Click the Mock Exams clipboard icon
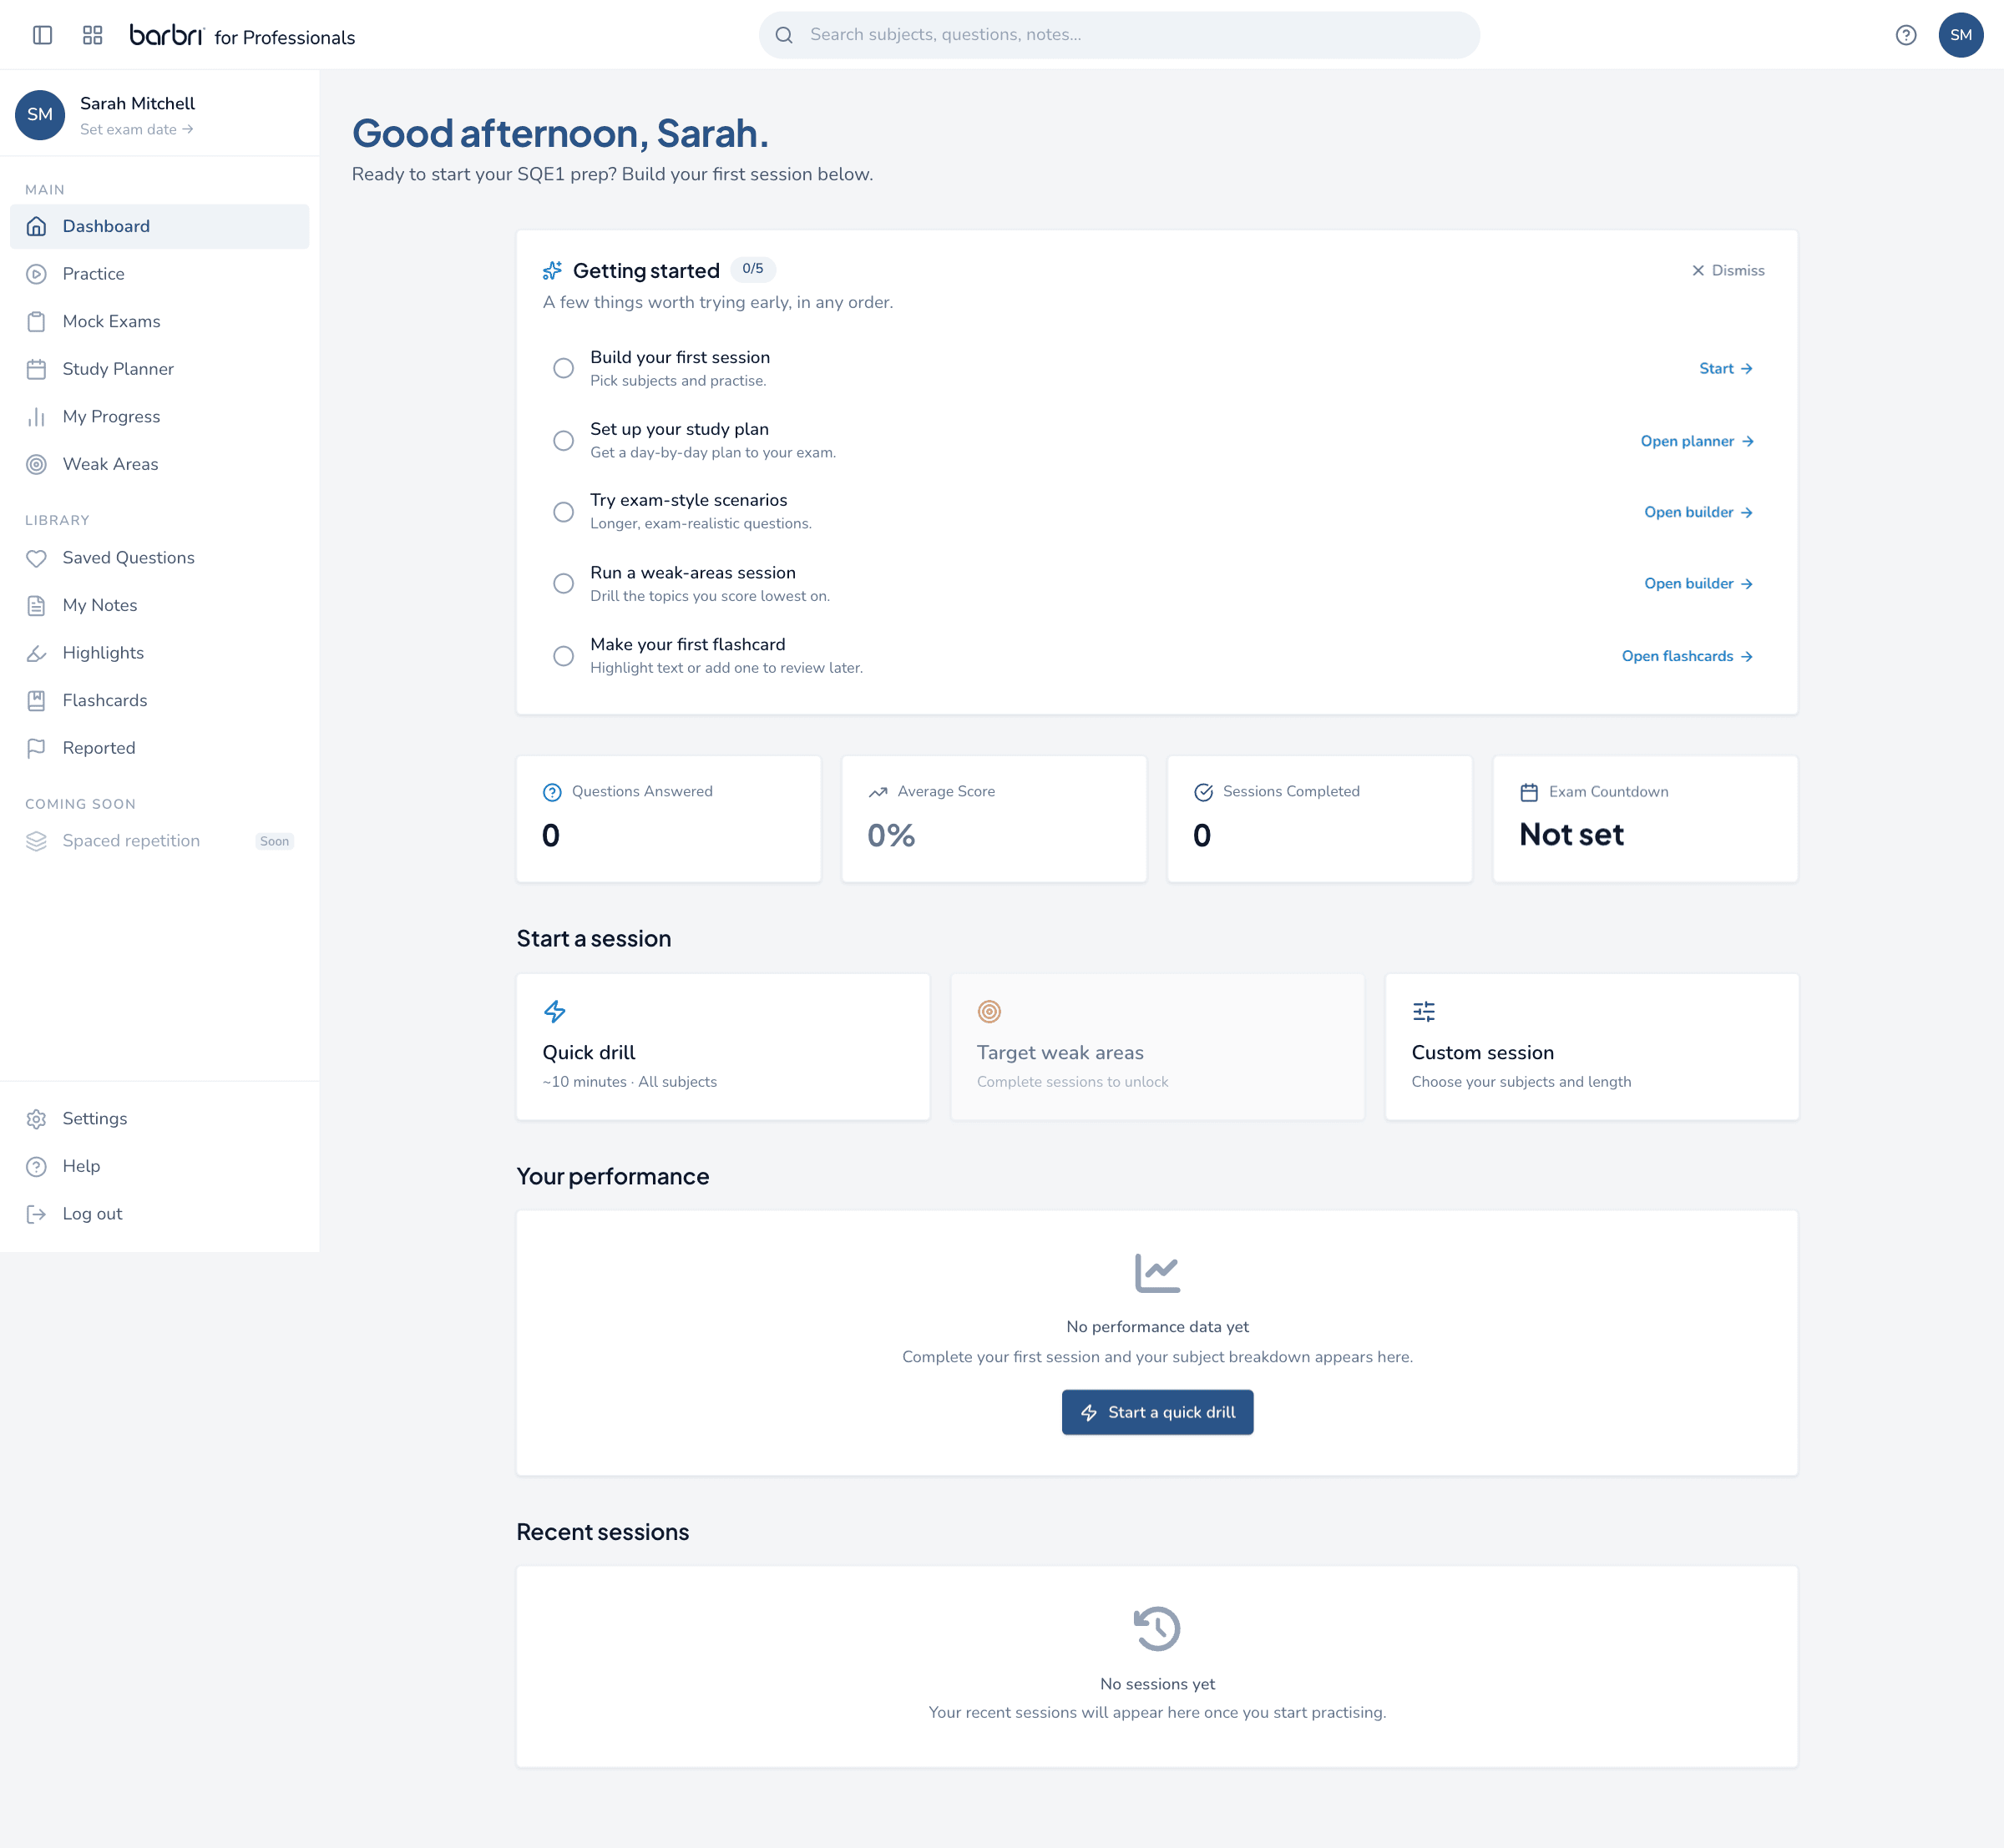 click(37, 321)
